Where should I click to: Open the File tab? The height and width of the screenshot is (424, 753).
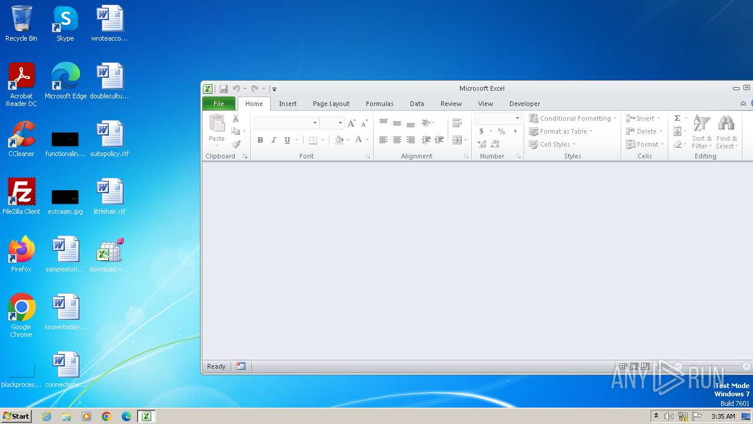pos(219,104)
